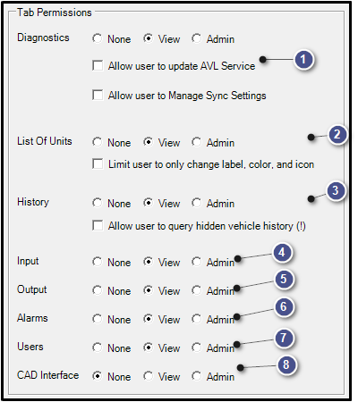358x402 pixels.
Task: Click callout badge 7 beside Users
Action: pos(284,338)
